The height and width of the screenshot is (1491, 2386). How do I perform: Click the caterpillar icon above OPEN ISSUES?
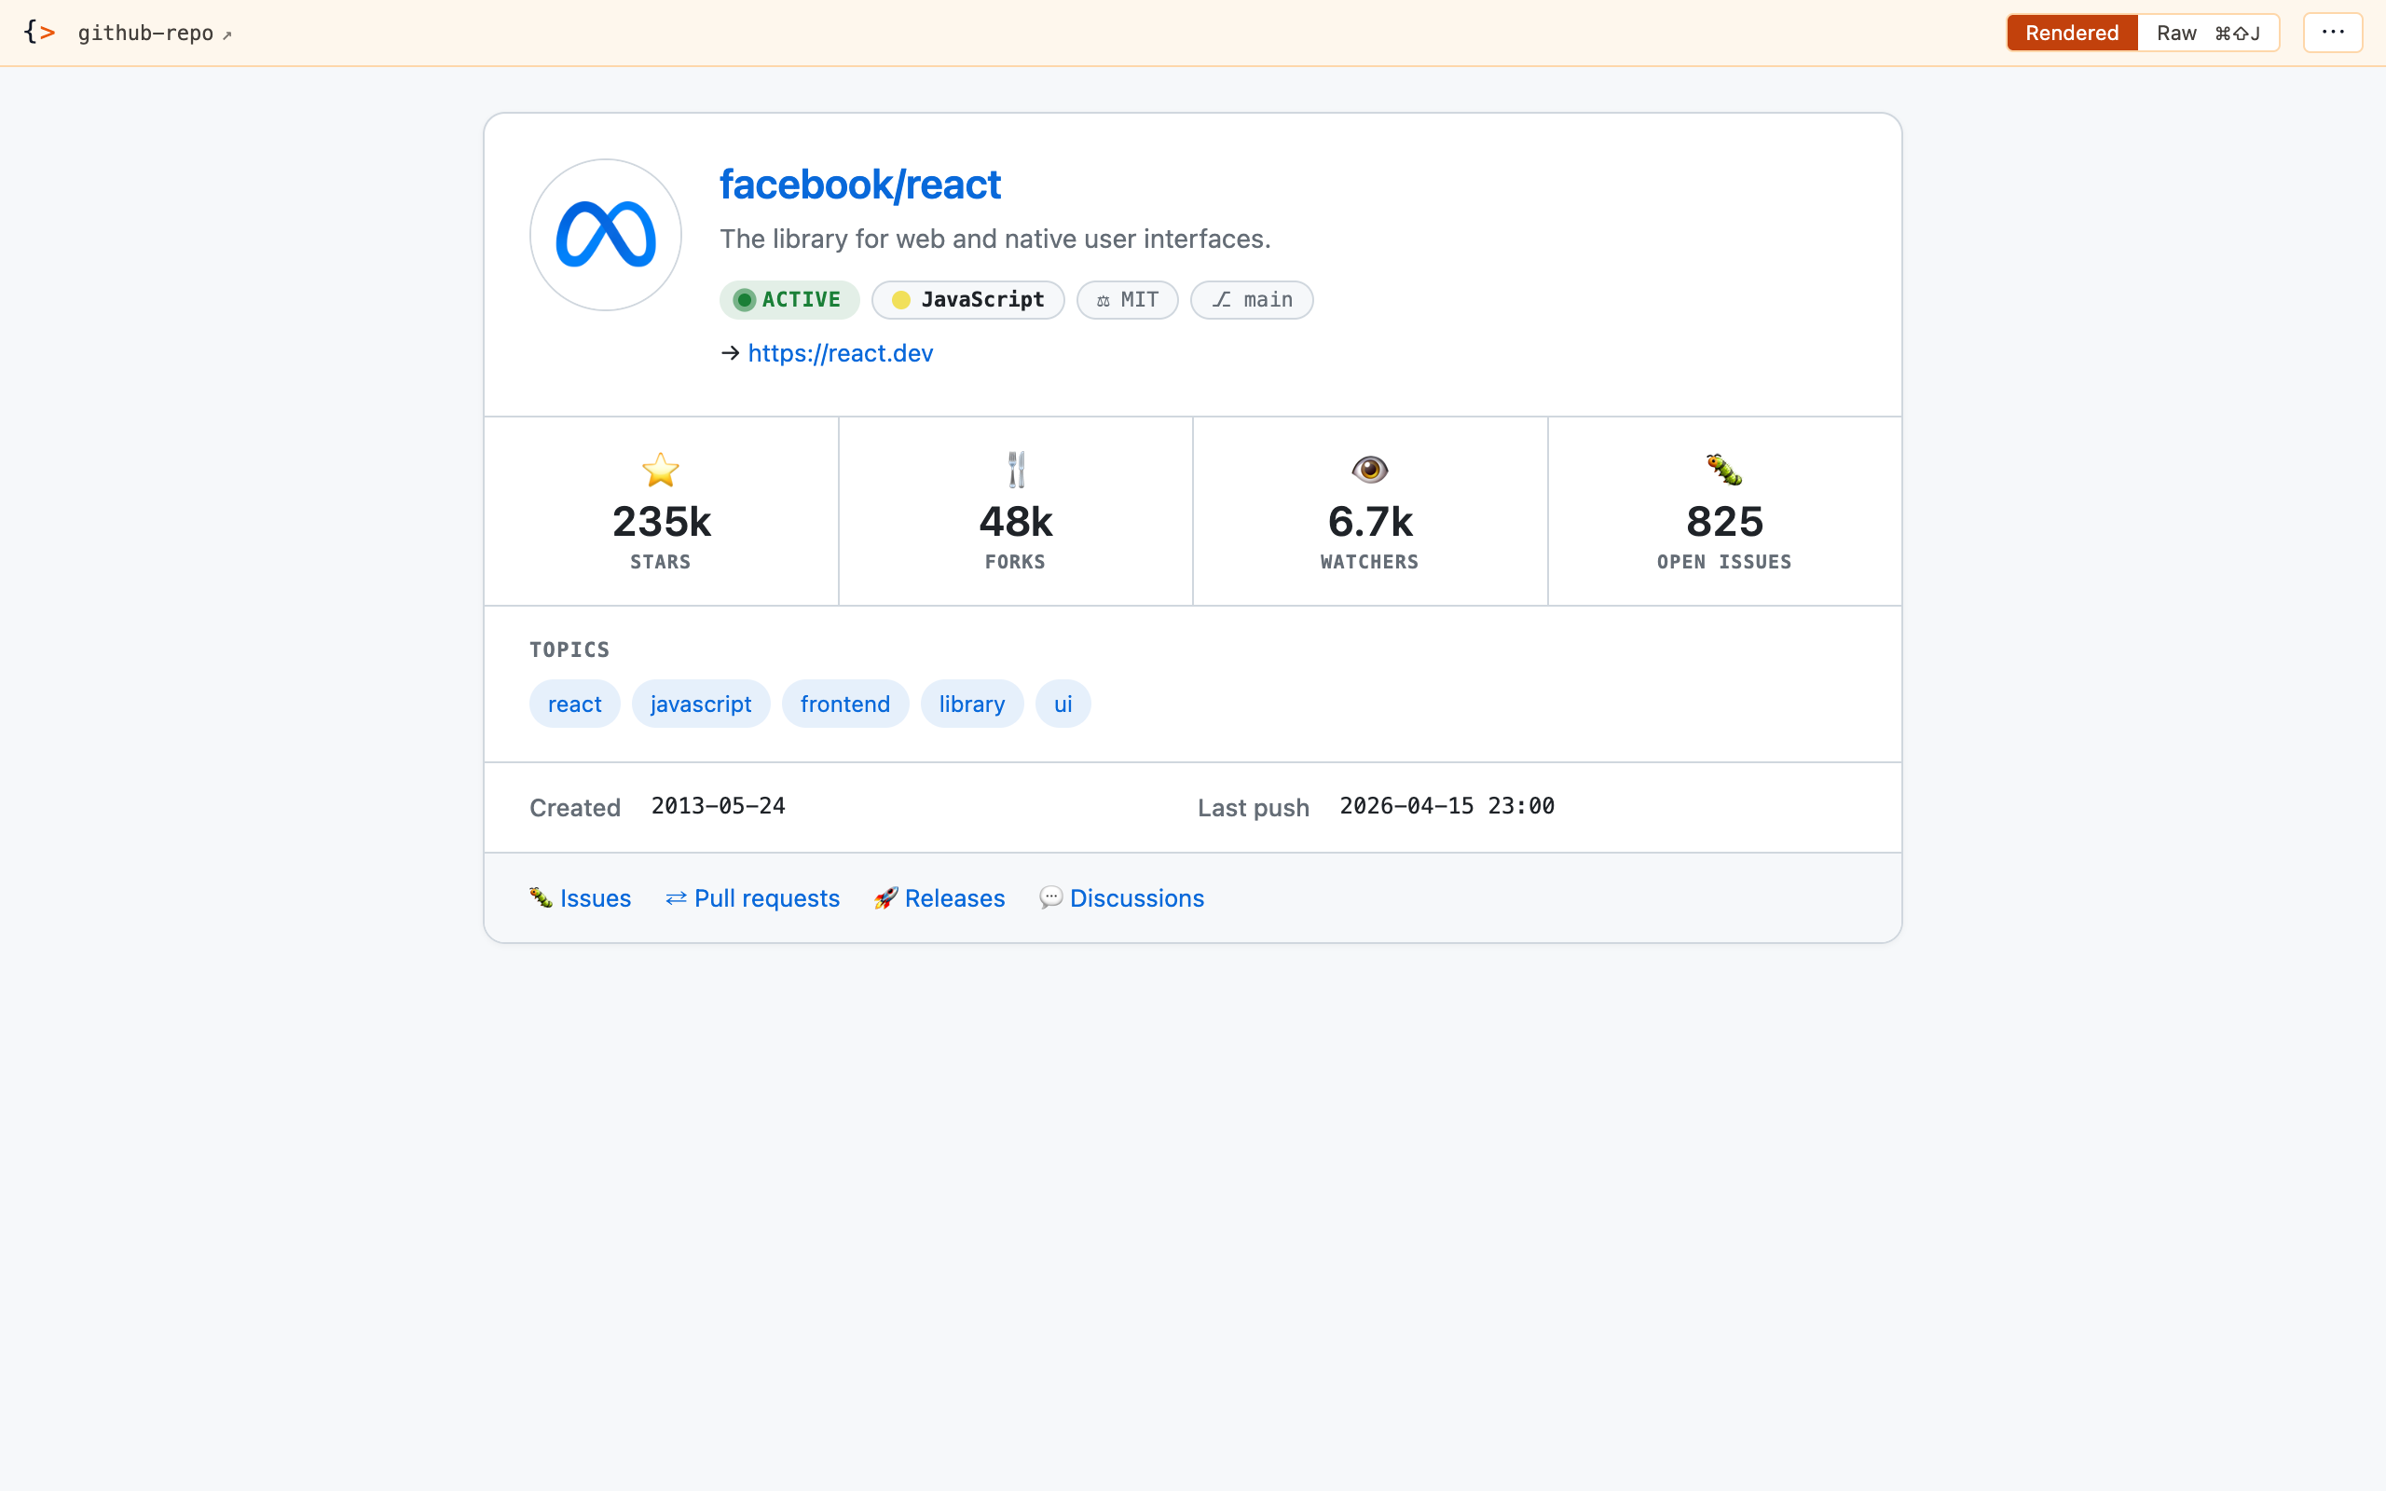point(1723,469)
